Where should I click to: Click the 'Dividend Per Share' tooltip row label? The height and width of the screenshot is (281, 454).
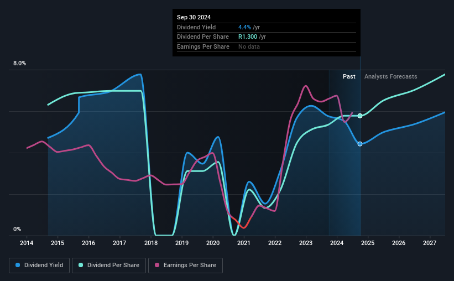203,37
